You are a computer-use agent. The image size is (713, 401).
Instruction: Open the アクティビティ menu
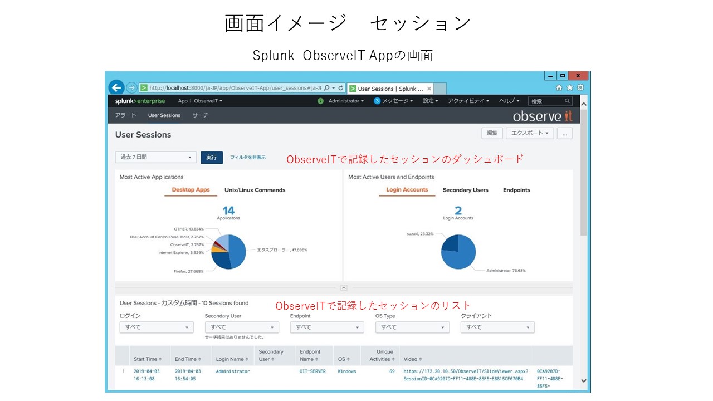(x=468, y=101)
